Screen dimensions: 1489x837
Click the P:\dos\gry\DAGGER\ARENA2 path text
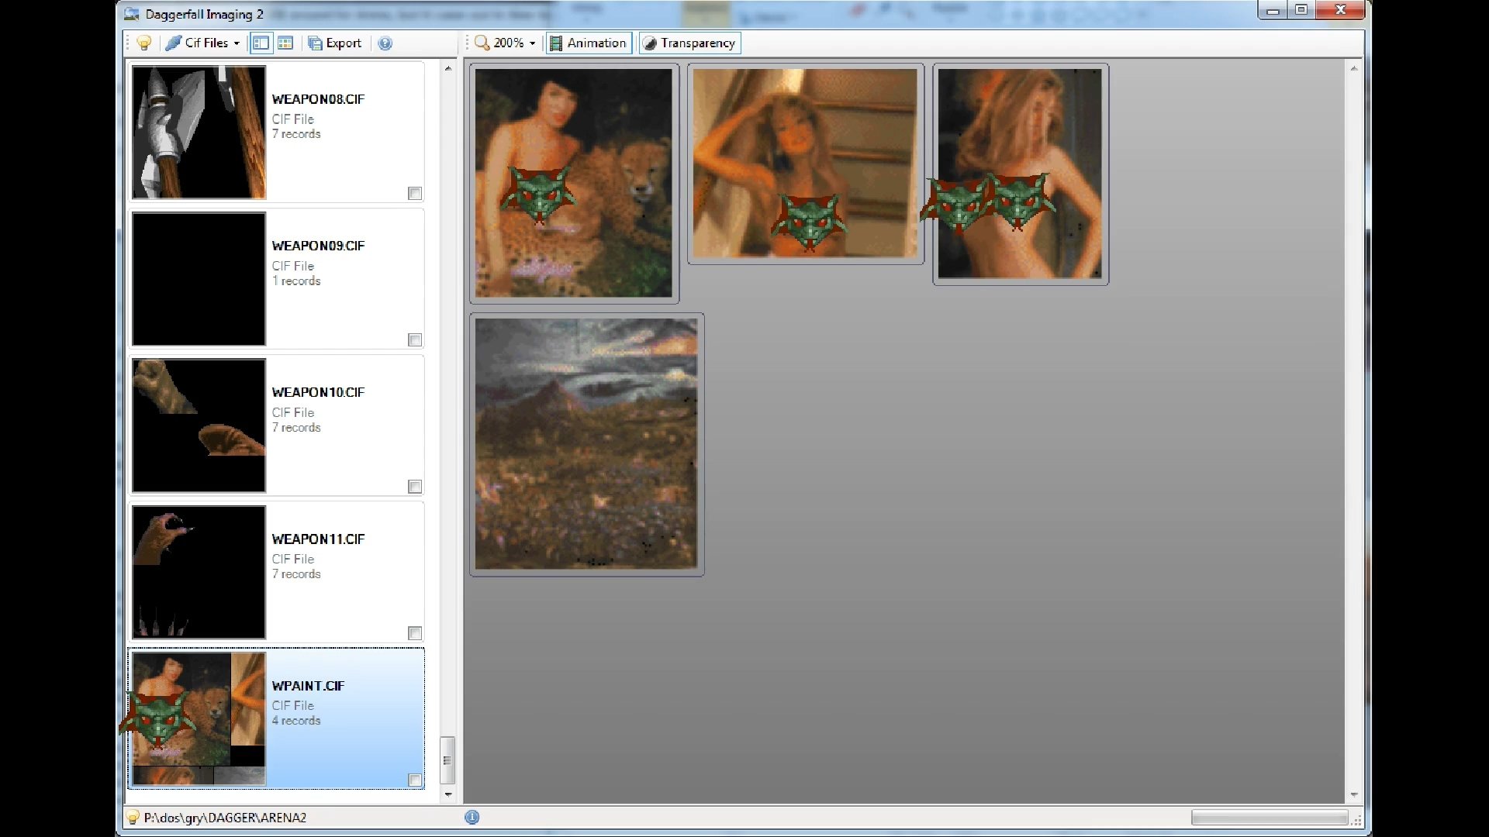[225, 818]
